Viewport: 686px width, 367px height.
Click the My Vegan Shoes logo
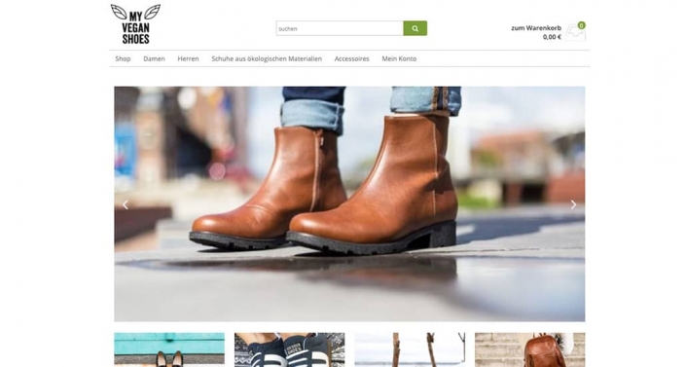[x=135, y=24]
